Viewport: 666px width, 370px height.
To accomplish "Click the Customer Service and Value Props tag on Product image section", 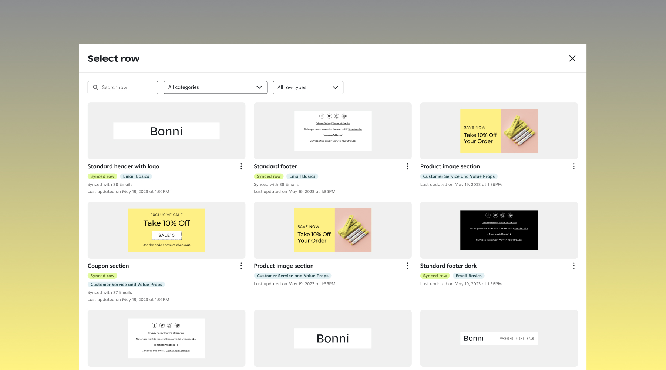I will tap(459, 176).
